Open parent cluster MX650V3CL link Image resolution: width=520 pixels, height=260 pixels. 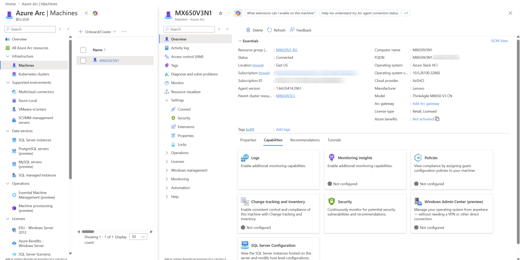coord(286,96)
